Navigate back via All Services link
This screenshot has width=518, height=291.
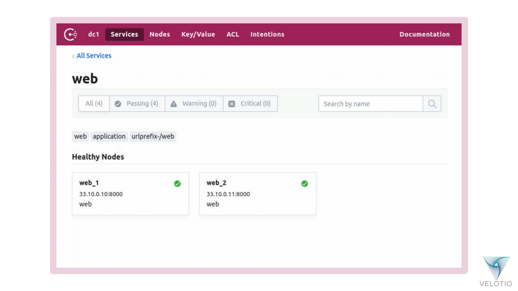tap(94, 56)
